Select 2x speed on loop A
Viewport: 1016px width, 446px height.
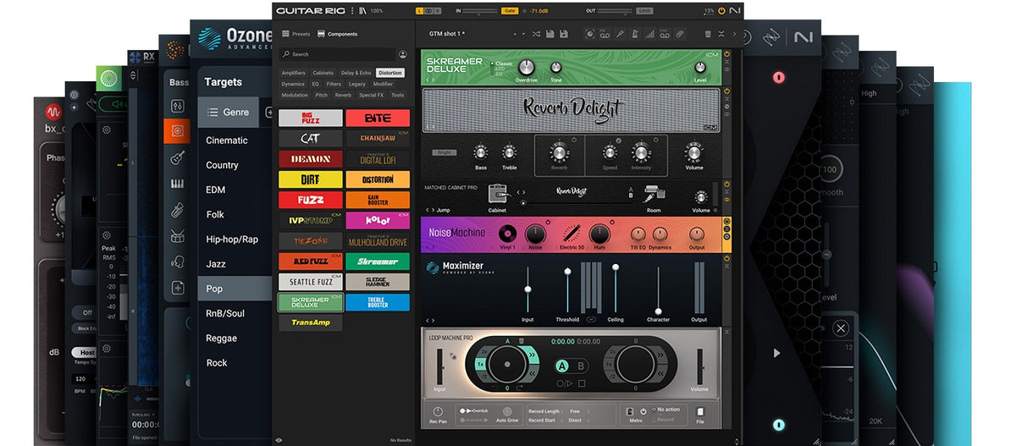coord(484,351)
